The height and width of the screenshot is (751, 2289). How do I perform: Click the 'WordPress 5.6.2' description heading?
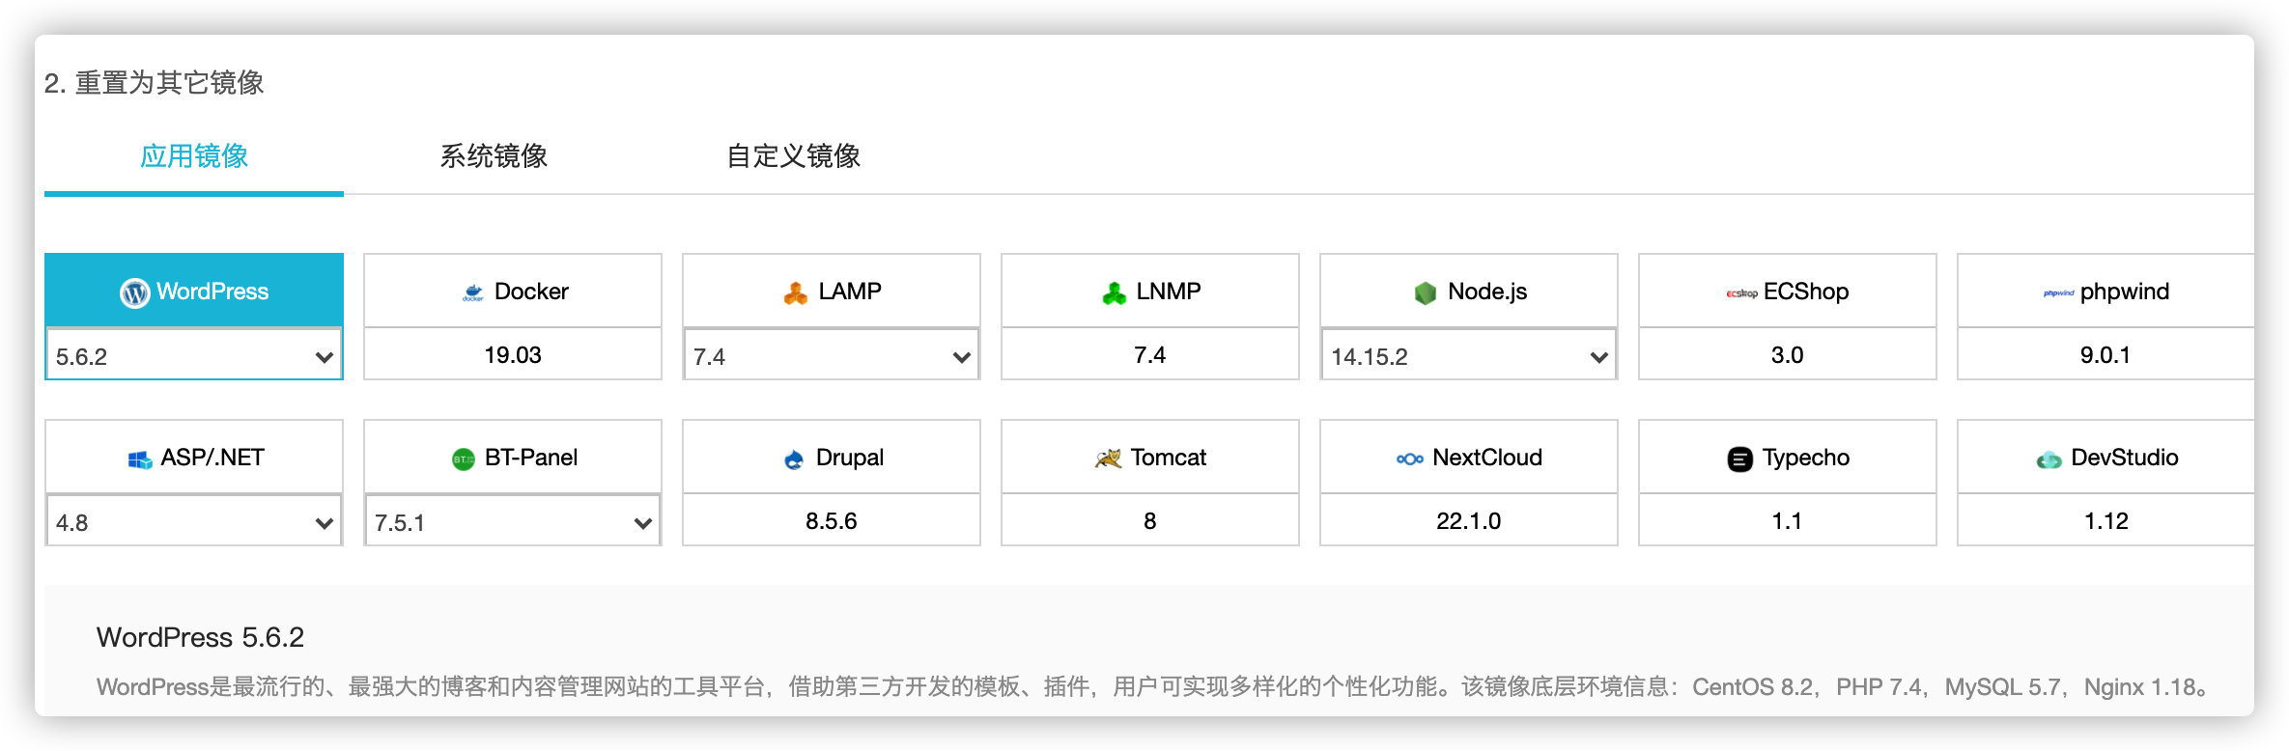tap(200, 637)
